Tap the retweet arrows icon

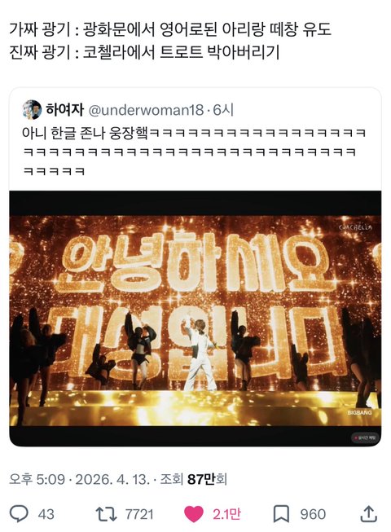tap(106, 514)
